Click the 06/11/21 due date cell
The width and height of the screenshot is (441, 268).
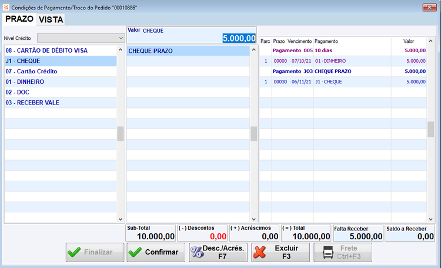point(301,82)
